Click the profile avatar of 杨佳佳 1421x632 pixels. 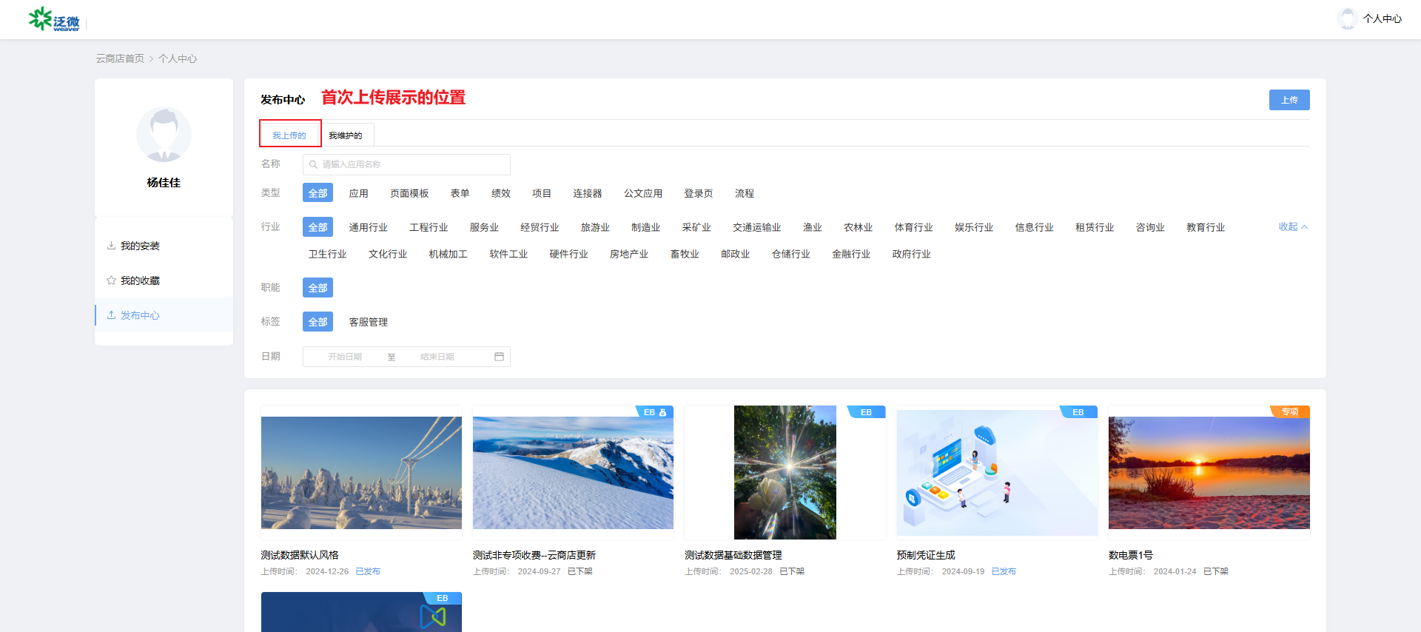[164, 135]
